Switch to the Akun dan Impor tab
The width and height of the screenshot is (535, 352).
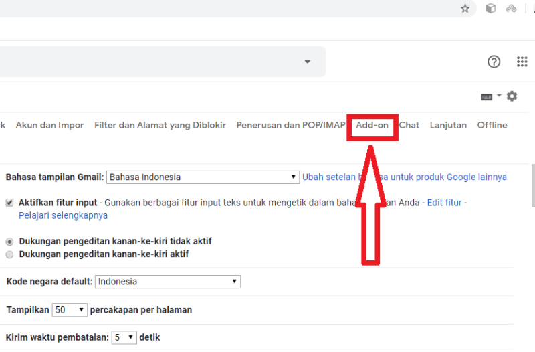coord(49,125)
